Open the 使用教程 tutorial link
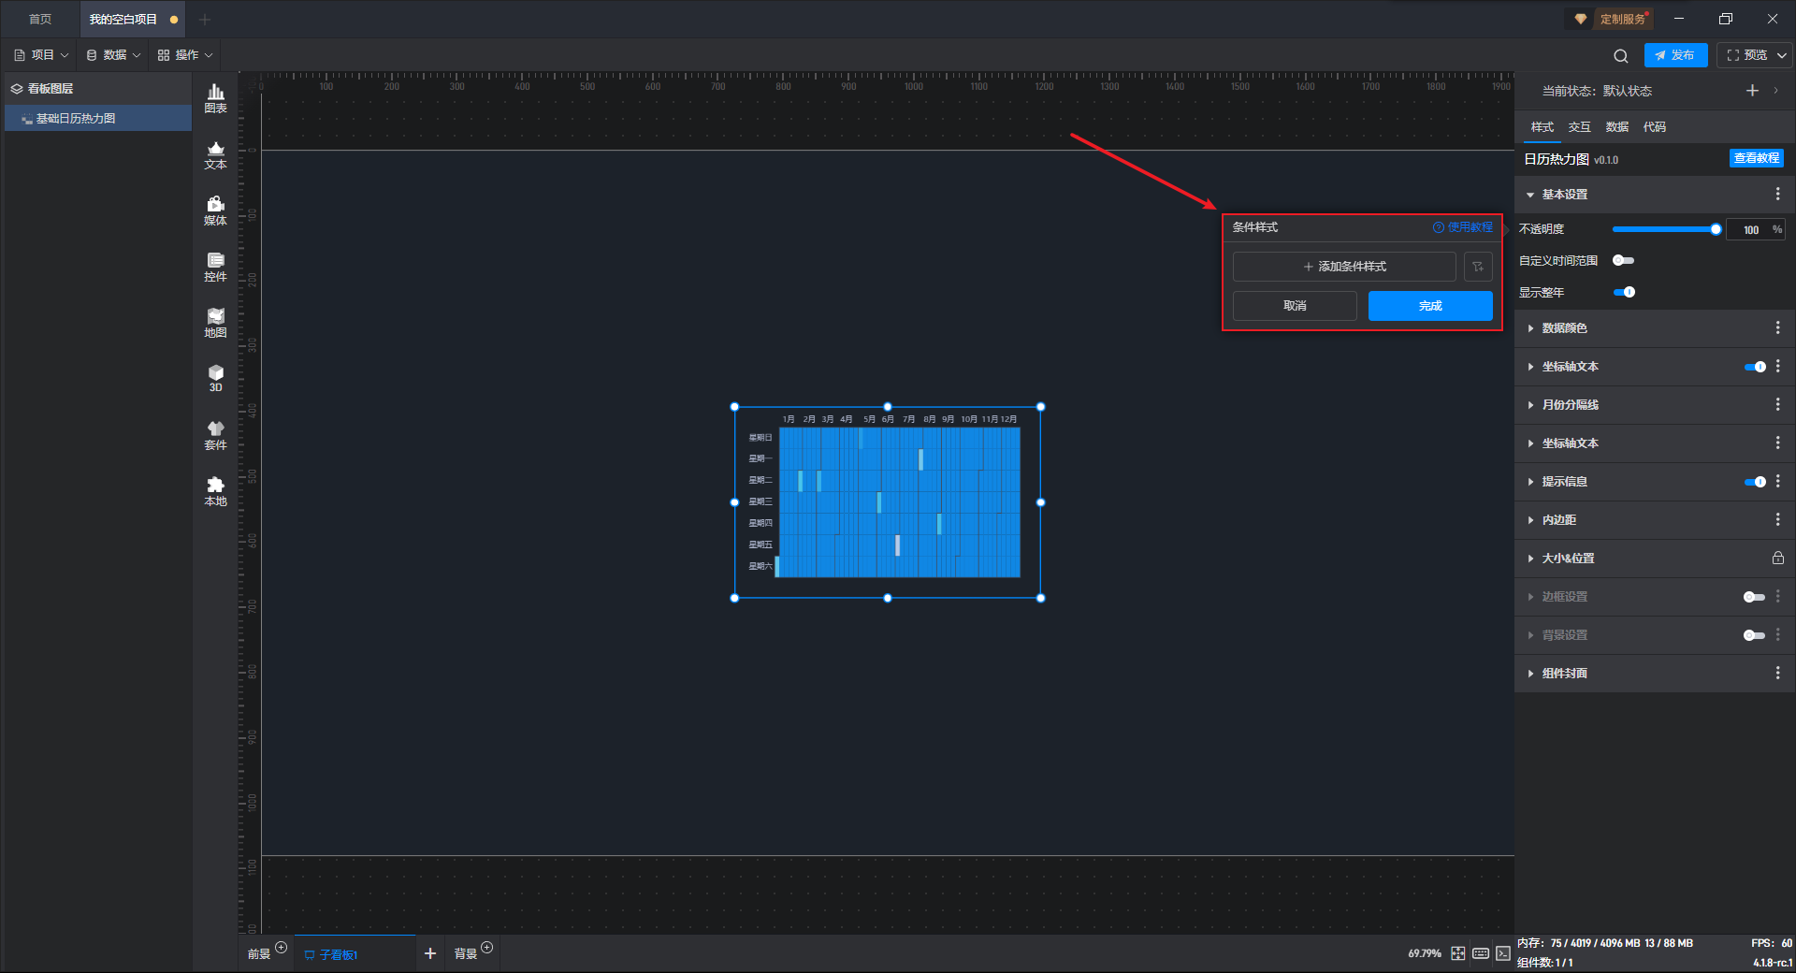This screenshot has height=973, width=1796. (1463, 227)
